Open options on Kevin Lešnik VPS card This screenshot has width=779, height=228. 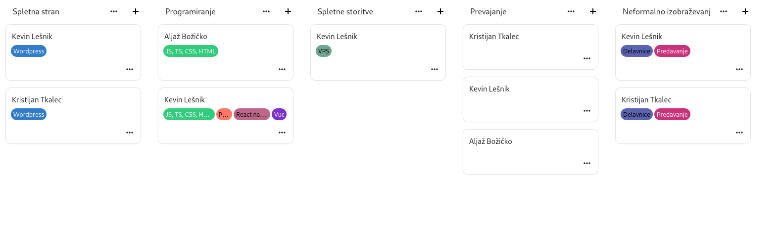(x=435, y=69)
